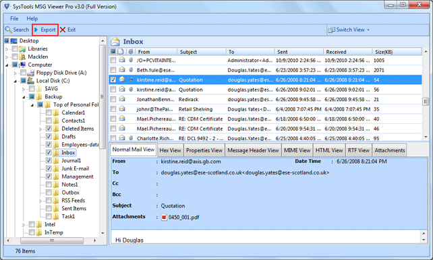This screenshot has height=260, width=433.
Task: Switch to the Hex View tab
Action: (x=170, y=150)
